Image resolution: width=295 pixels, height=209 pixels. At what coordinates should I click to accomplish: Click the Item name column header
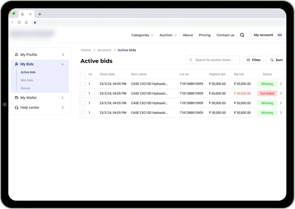click(139, 74)
